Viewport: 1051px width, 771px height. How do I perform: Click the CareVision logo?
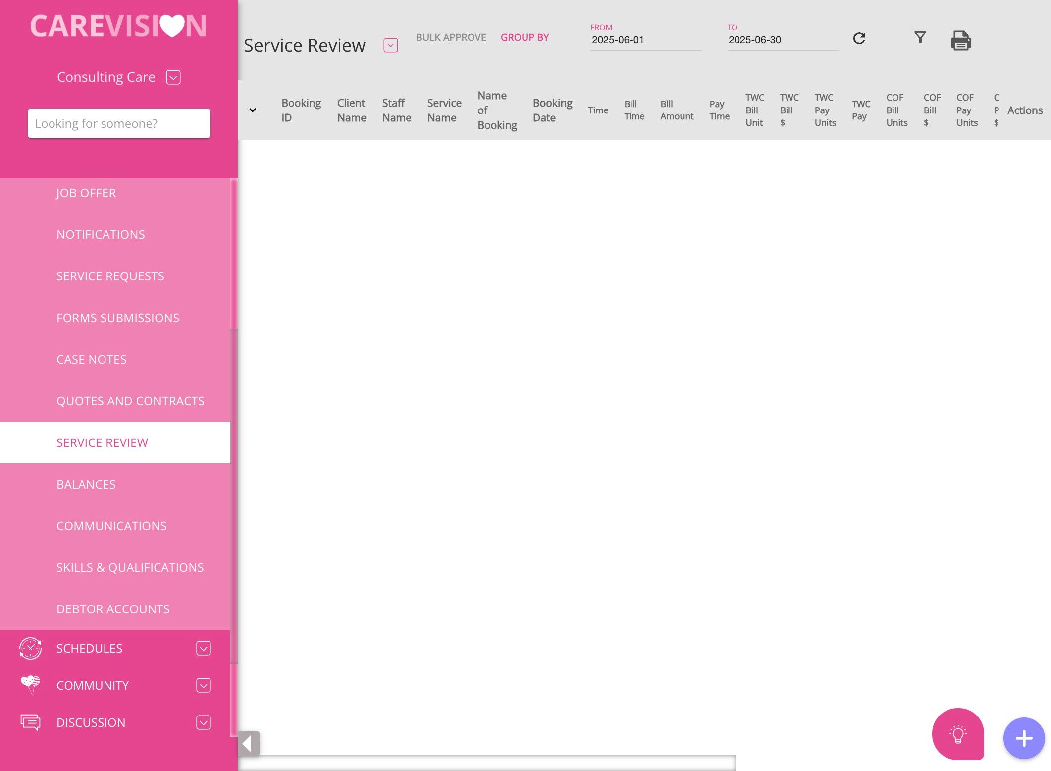pos(118,26)
